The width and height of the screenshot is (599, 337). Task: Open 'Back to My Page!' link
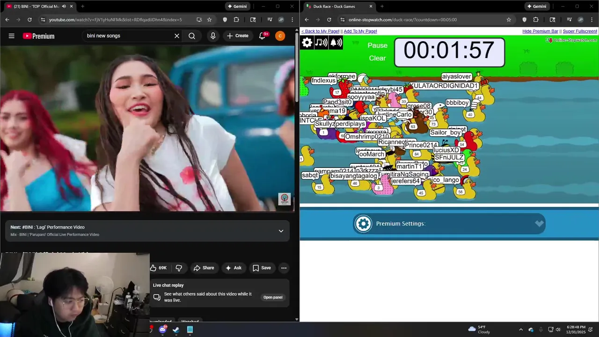[x=320, y=31]
